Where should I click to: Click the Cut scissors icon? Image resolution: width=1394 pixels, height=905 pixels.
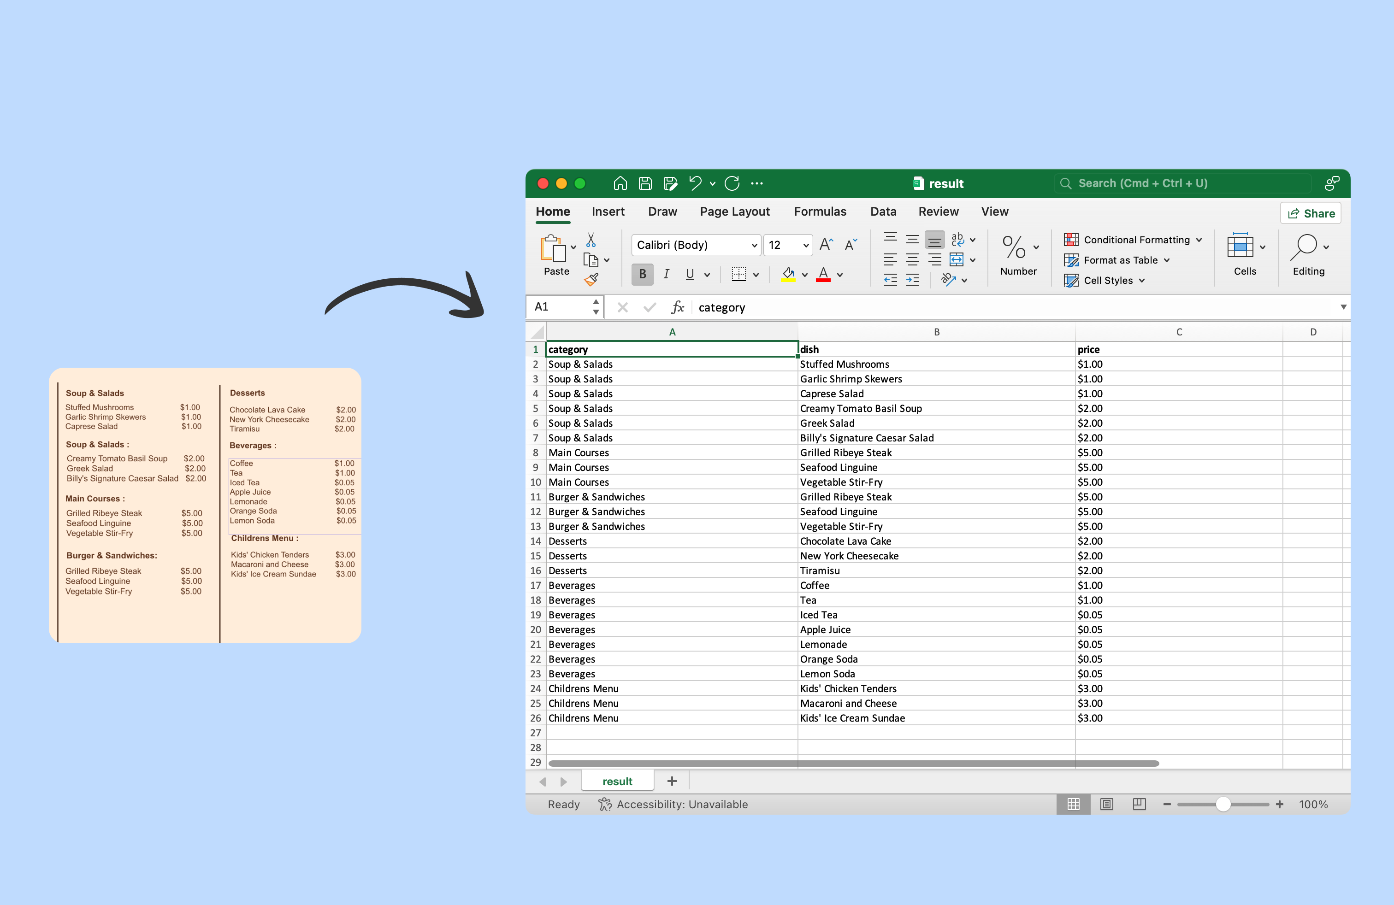click(x=591, y=240)
